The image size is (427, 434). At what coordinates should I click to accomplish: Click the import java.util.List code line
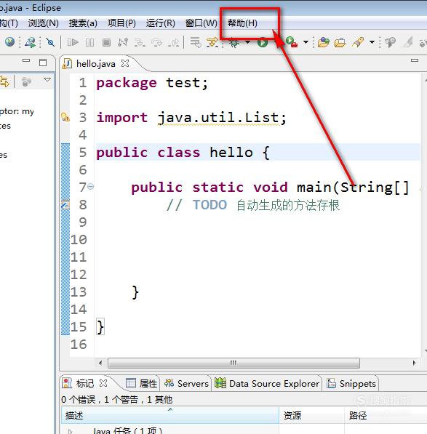click(x=191, y=118)
